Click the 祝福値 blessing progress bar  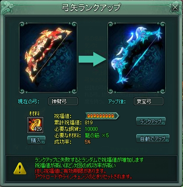[102, 116]
